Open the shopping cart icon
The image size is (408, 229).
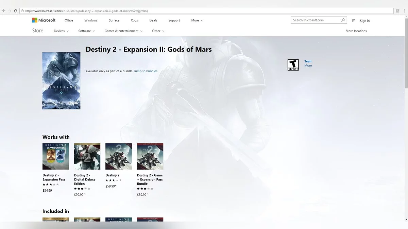(x=353, y=20)
